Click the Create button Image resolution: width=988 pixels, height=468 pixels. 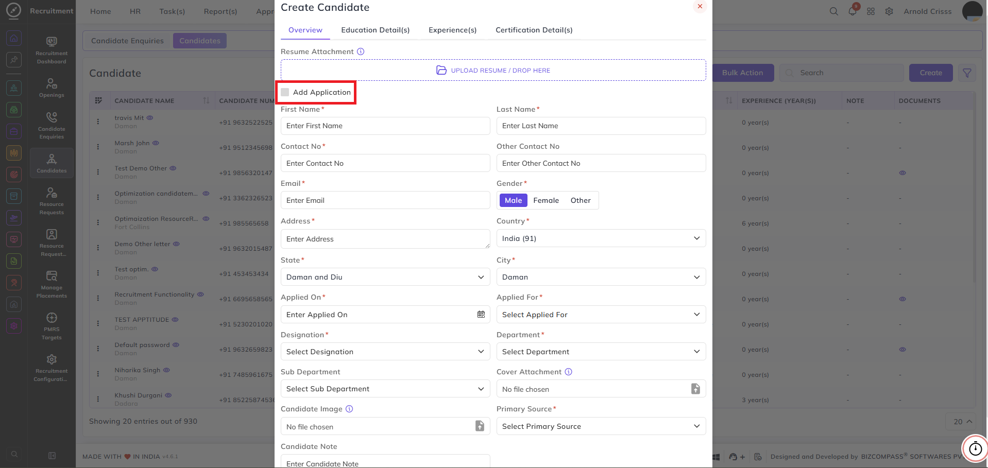click(x=931, y=73)
